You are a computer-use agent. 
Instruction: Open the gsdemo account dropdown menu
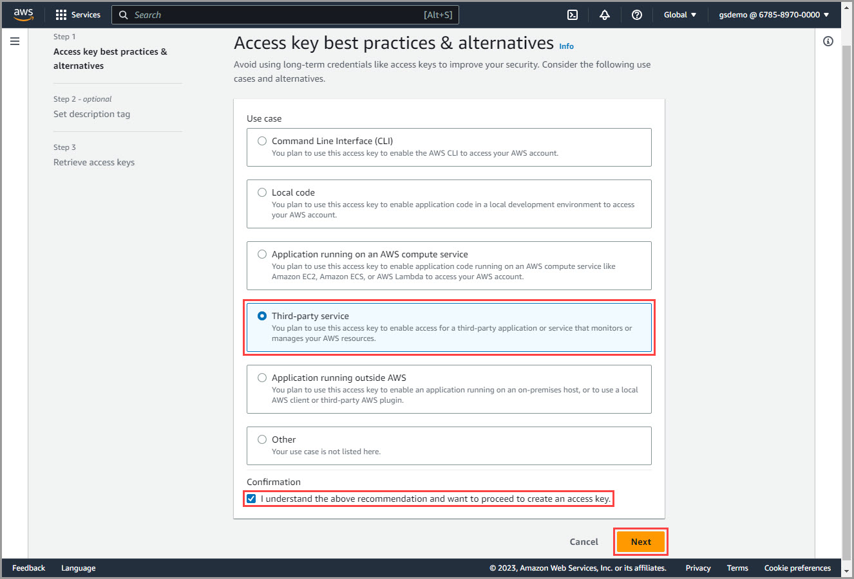(x=773, y=15)
